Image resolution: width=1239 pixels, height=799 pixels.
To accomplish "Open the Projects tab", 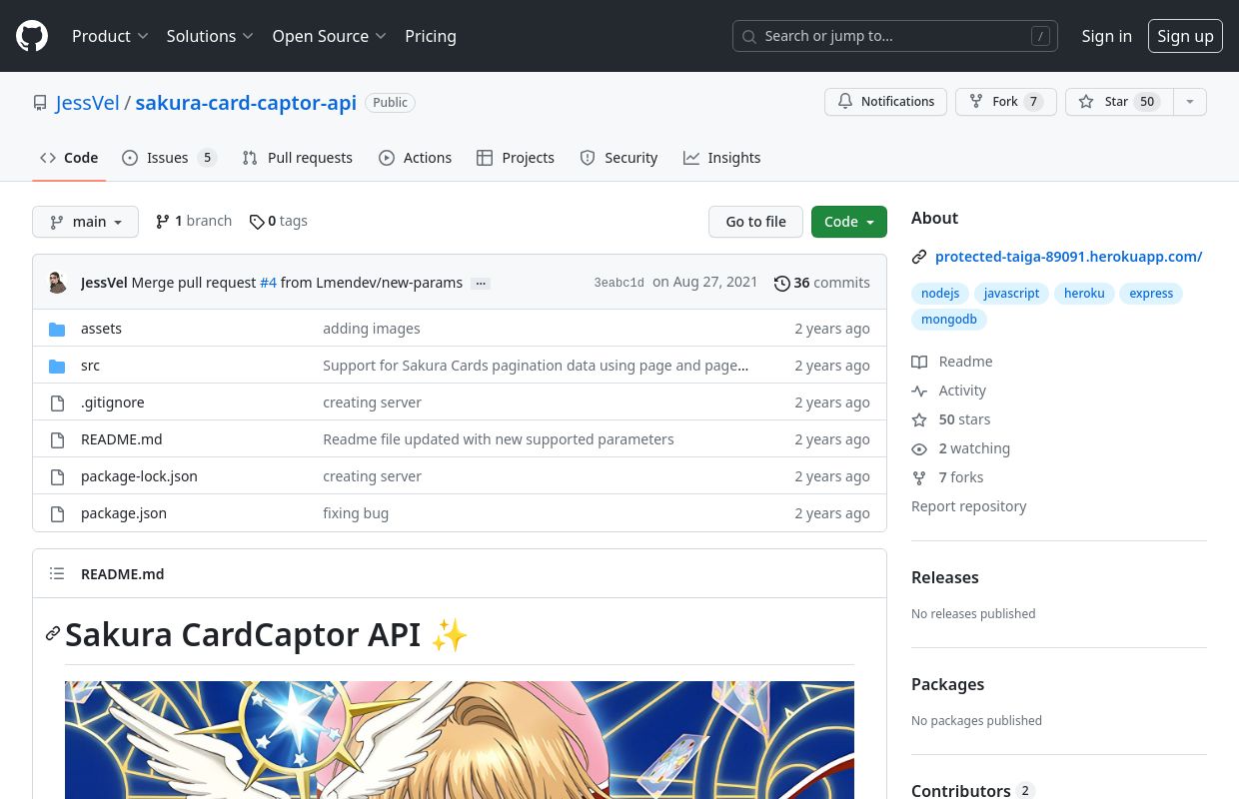I will coord(516,158).
